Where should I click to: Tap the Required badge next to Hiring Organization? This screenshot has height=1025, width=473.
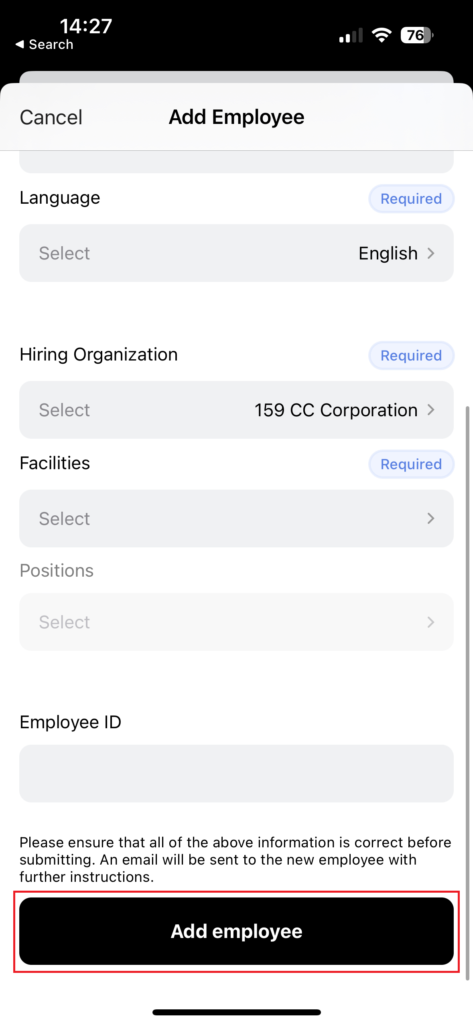pyautogui.click(x=411, y=356)
